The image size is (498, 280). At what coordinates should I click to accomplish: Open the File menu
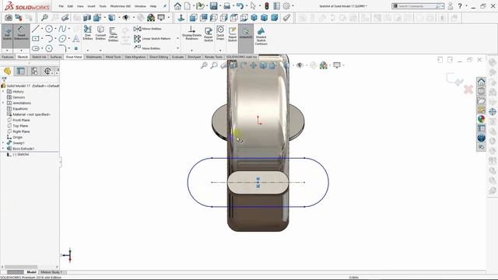click(x=61, y=6)
